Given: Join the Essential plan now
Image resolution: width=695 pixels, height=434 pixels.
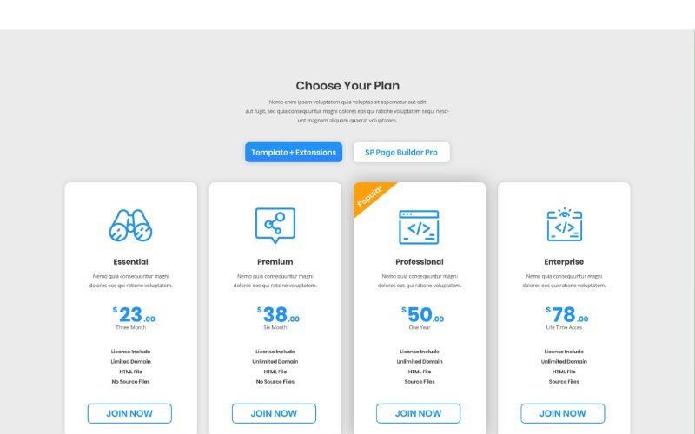Looking at the screenshot, I should pos(129,413).
